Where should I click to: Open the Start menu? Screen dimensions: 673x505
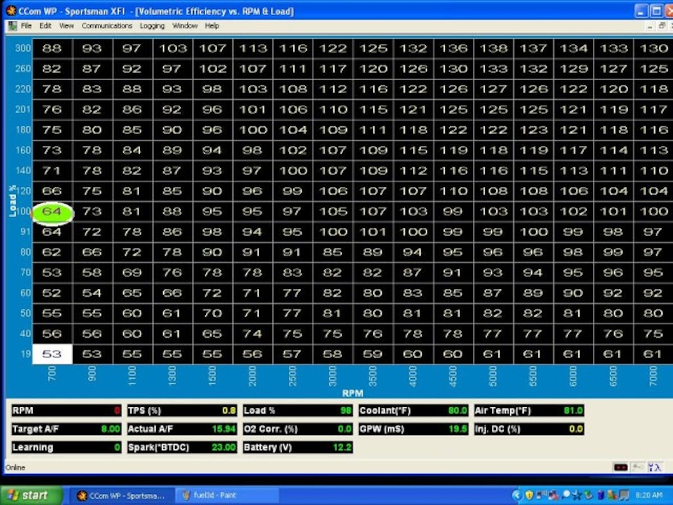click(x=27, y=495)
